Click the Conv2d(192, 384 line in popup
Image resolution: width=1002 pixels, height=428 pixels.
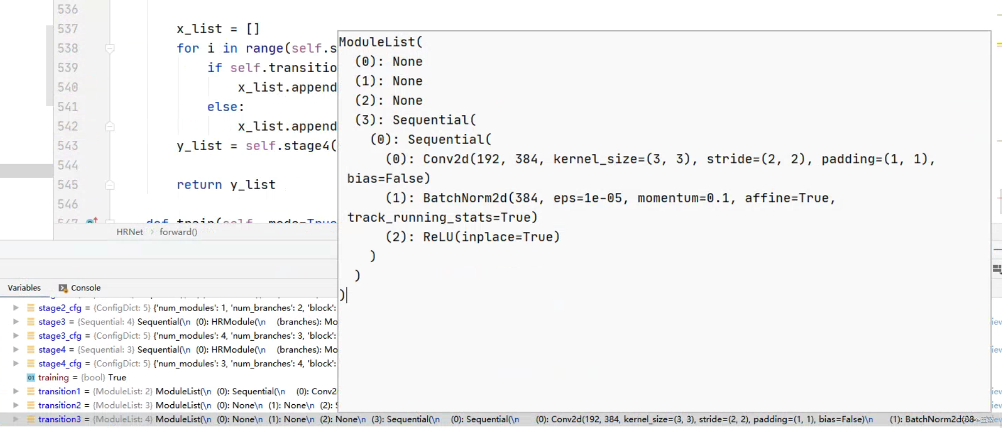(660, 159)
